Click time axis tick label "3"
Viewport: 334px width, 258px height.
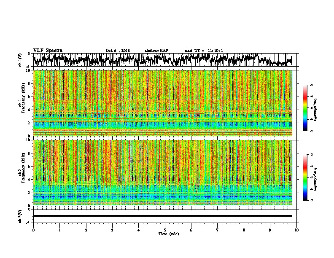[x=112, y=230]
